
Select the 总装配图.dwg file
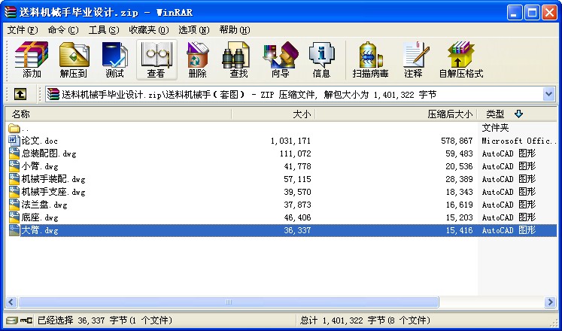point(44,153)
